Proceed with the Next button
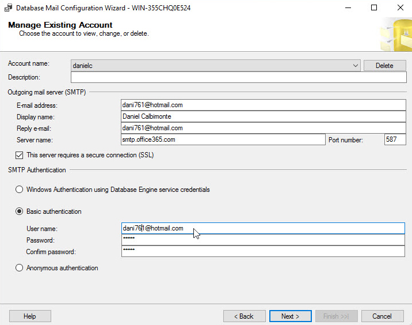 pos(290,316)
